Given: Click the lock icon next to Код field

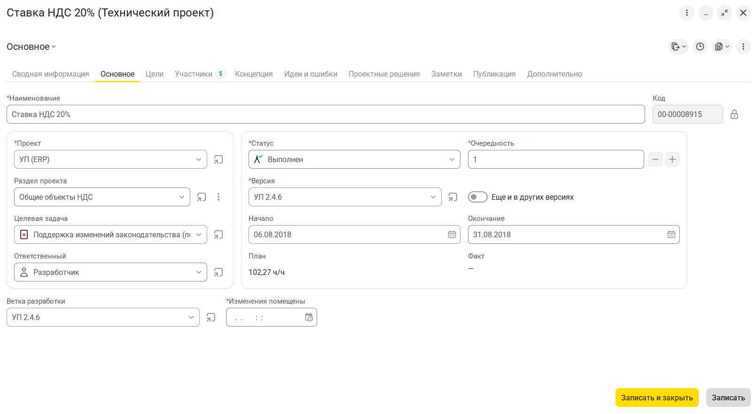Looking at the screenshot, I should [734, 114].
